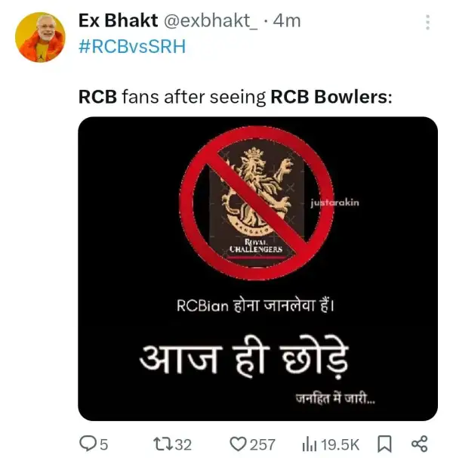Viewport: 453px width, 458px height.
Task: View analytics via the bar chart icon
Action: (310, 444)
